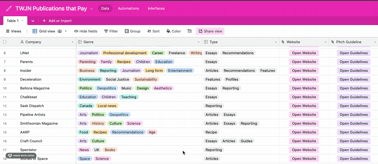Open Website for IJNet
This screenshot has height=164, width=378.
[304, 53]
